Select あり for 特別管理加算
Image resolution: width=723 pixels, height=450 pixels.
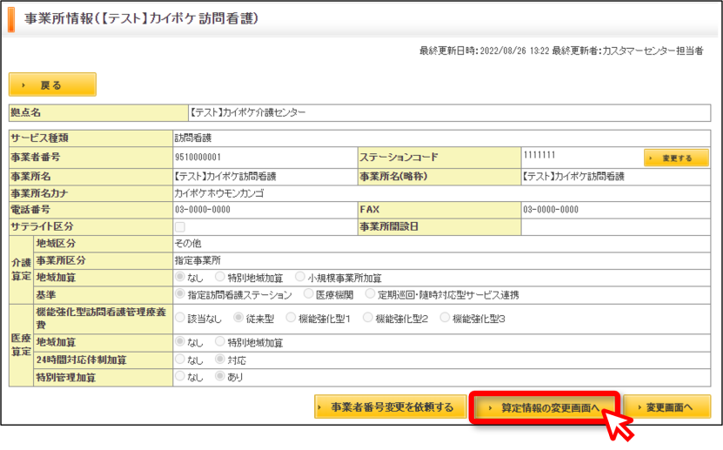(220, 376)
